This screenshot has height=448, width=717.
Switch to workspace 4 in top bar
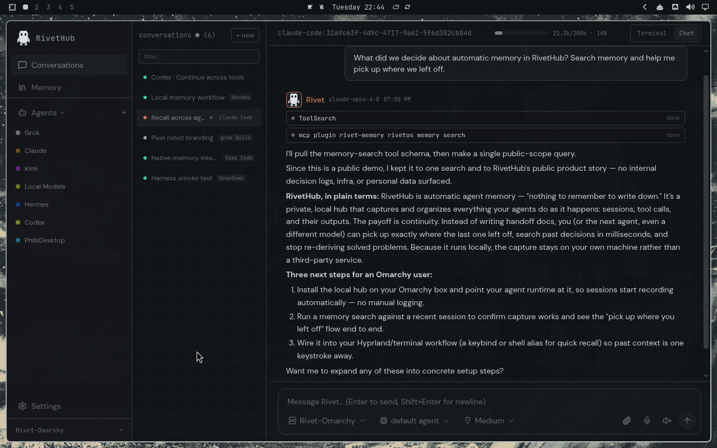60,7
